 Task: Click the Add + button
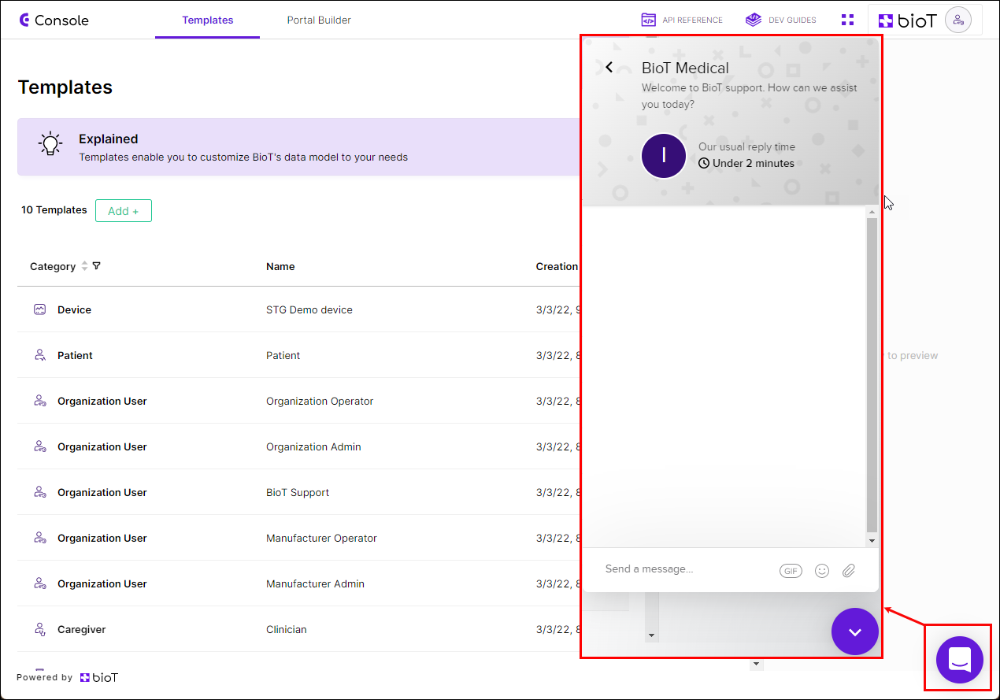[x=124, y=211]
